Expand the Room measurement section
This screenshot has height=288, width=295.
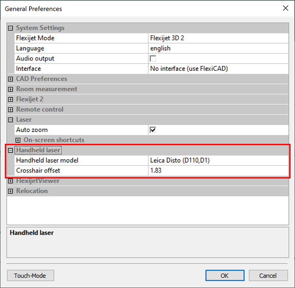[x=10, y=89]
